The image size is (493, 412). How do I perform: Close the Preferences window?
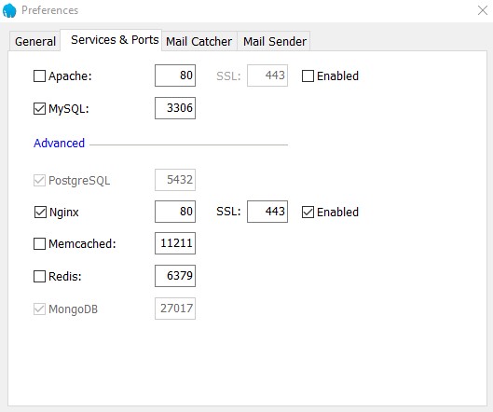[x=483, y=10]
